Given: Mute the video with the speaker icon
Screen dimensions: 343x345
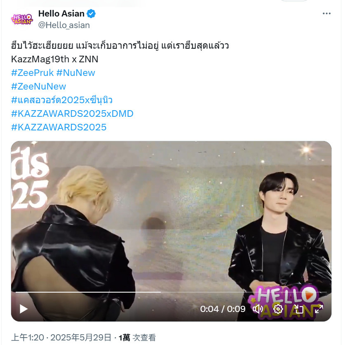Looking at the screenshot, I should point(258,309).
